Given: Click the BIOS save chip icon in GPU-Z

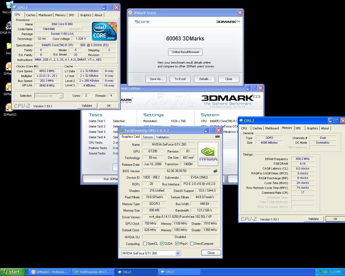Looking at the screenshot, I should [215, 171].
